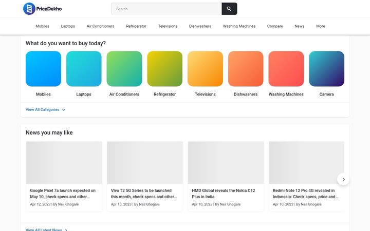Select the dark blue Camera tile
The width and height of the screenshot is (370, 231).
coord(327,69)
